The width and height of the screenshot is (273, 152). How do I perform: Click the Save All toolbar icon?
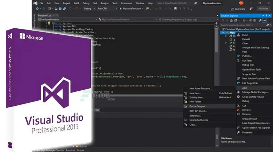point(64,8)
